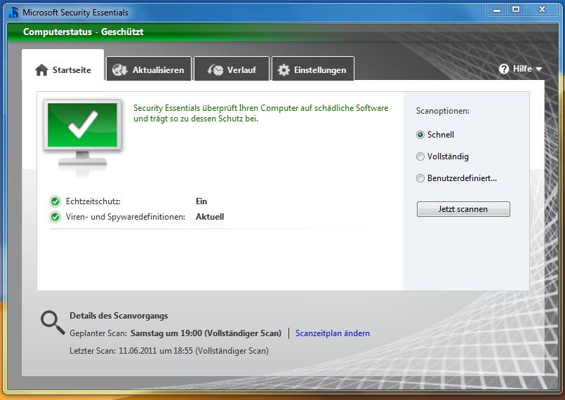Click the Viren- und Spywaredefinitionen: label
Image resolution: width=565 pixels, height=400 pixels.
coord(126,217)
